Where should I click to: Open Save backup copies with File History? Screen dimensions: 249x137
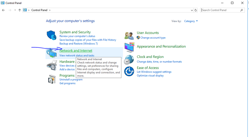[x=88, y=40]
